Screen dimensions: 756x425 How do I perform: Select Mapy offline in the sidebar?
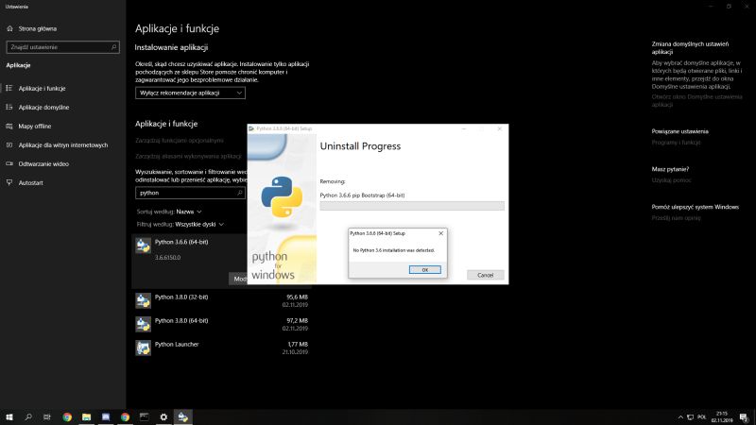(35, 127)
